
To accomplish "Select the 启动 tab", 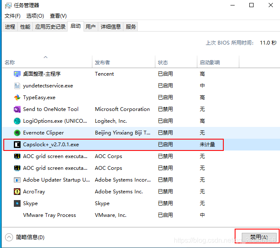I will click(76, 26).
